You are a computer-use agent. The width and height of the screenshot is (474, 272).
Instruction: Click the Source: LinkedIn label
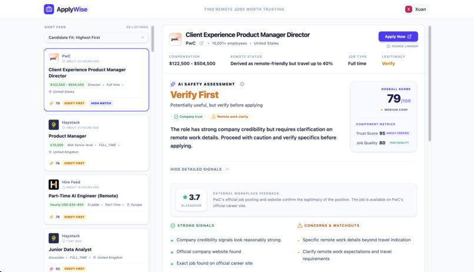coord(402,47)
